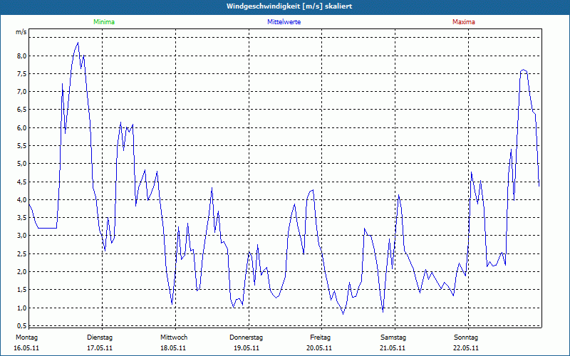Image resolution: width=570 pixels, height=356 pixels.
Task: Click the 4,0 y-axis value
Action: 22,200
